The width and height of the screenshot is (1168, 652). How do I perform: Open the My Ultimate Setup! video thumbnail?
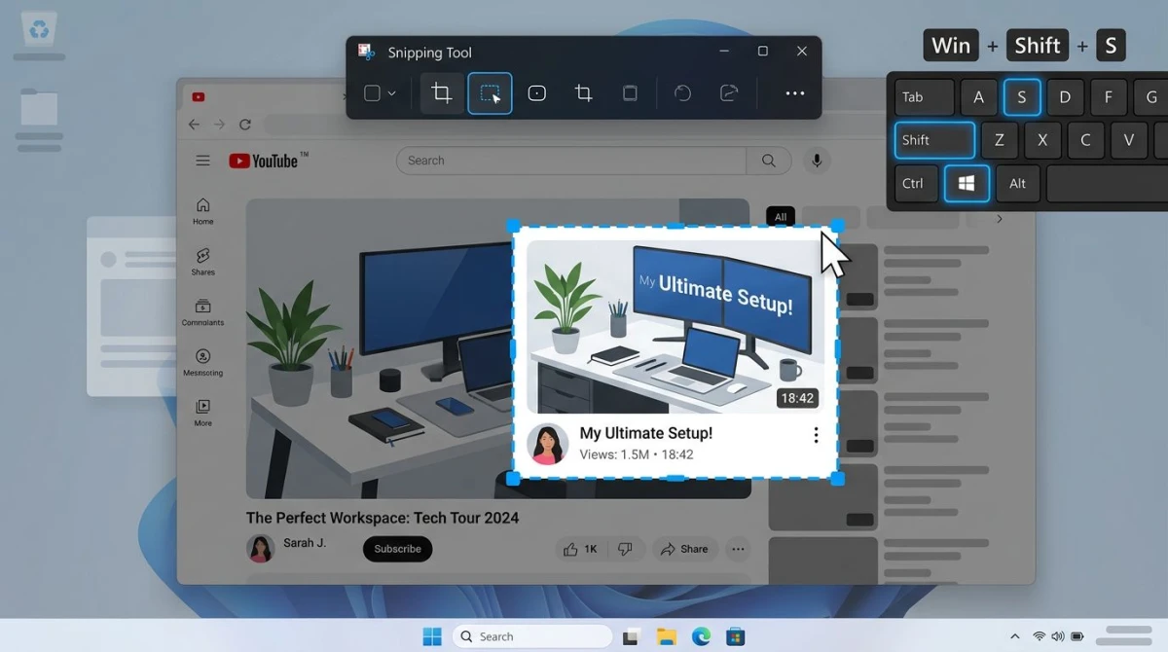pyautogui.click(x=675, y=327)
